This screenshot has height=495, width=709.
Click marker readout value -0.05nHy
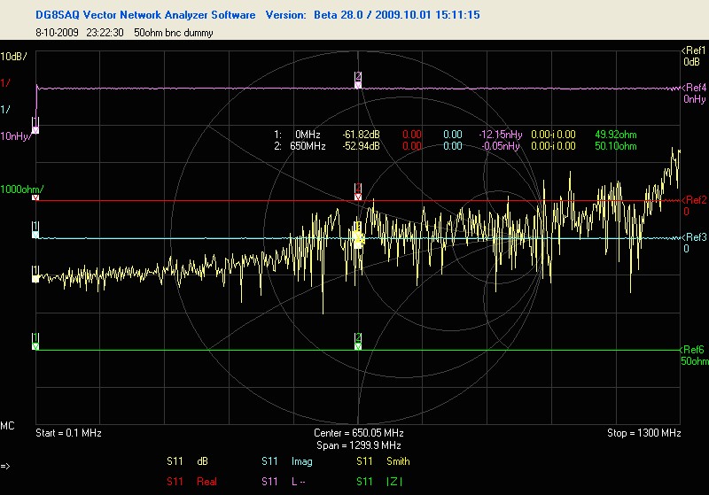(501, 146)
